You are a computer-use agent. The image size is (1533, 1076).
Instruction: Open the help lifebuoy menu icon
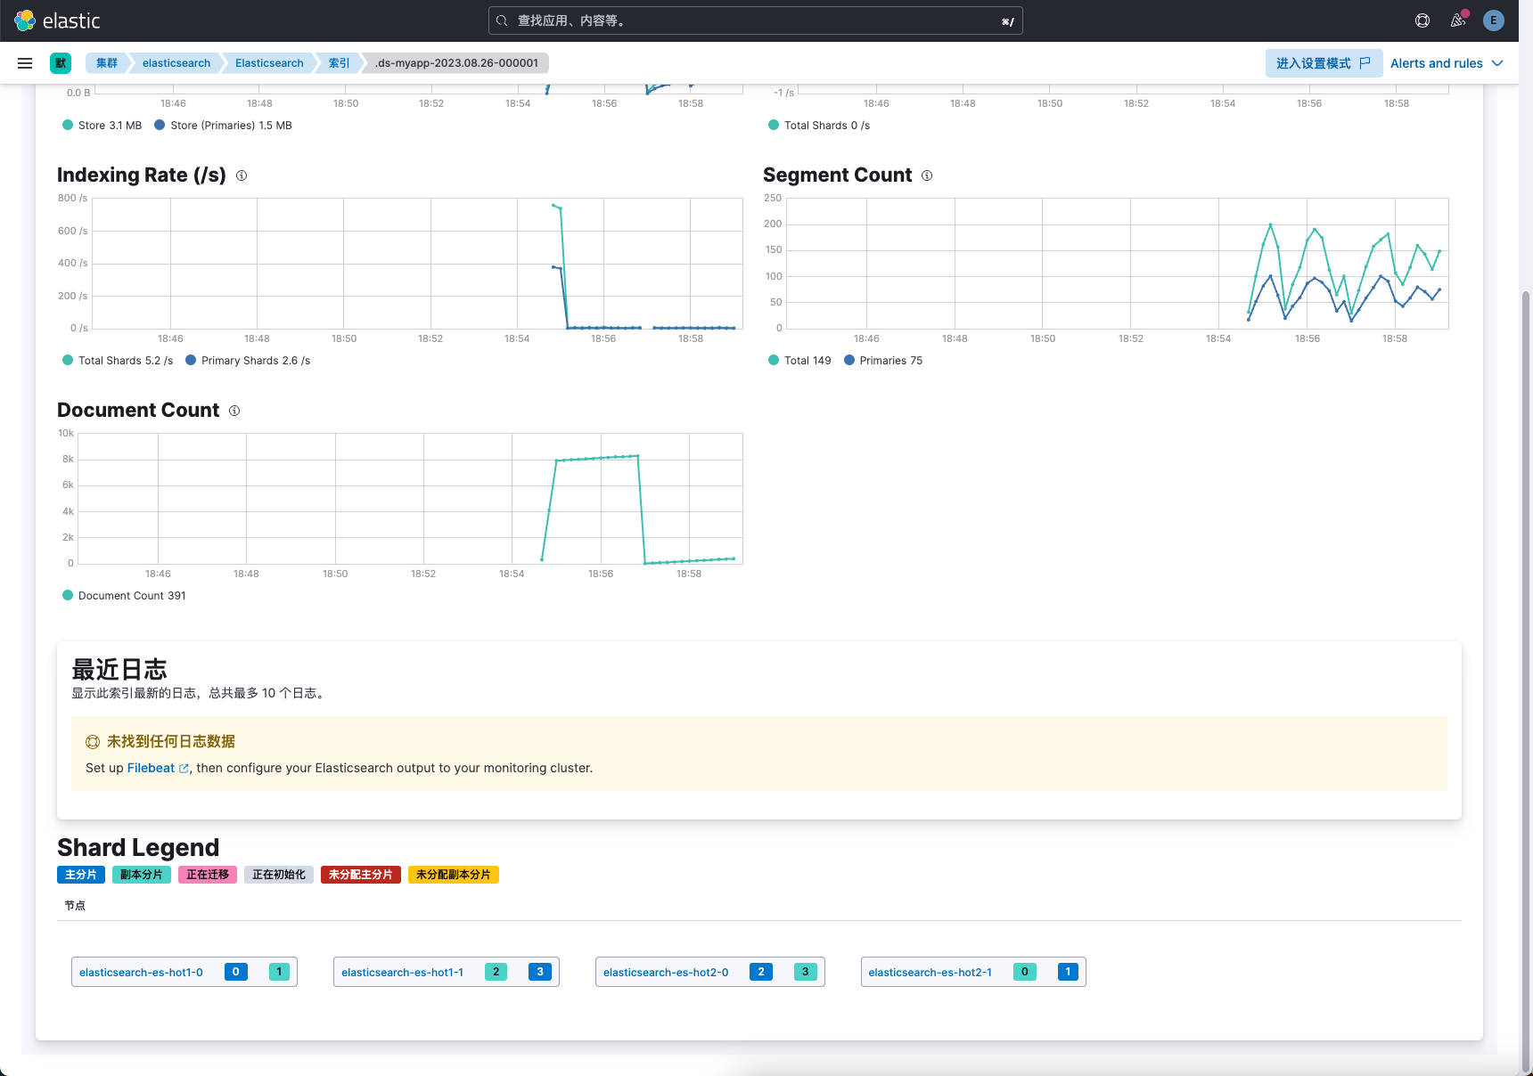click(x=1422, y=20)
